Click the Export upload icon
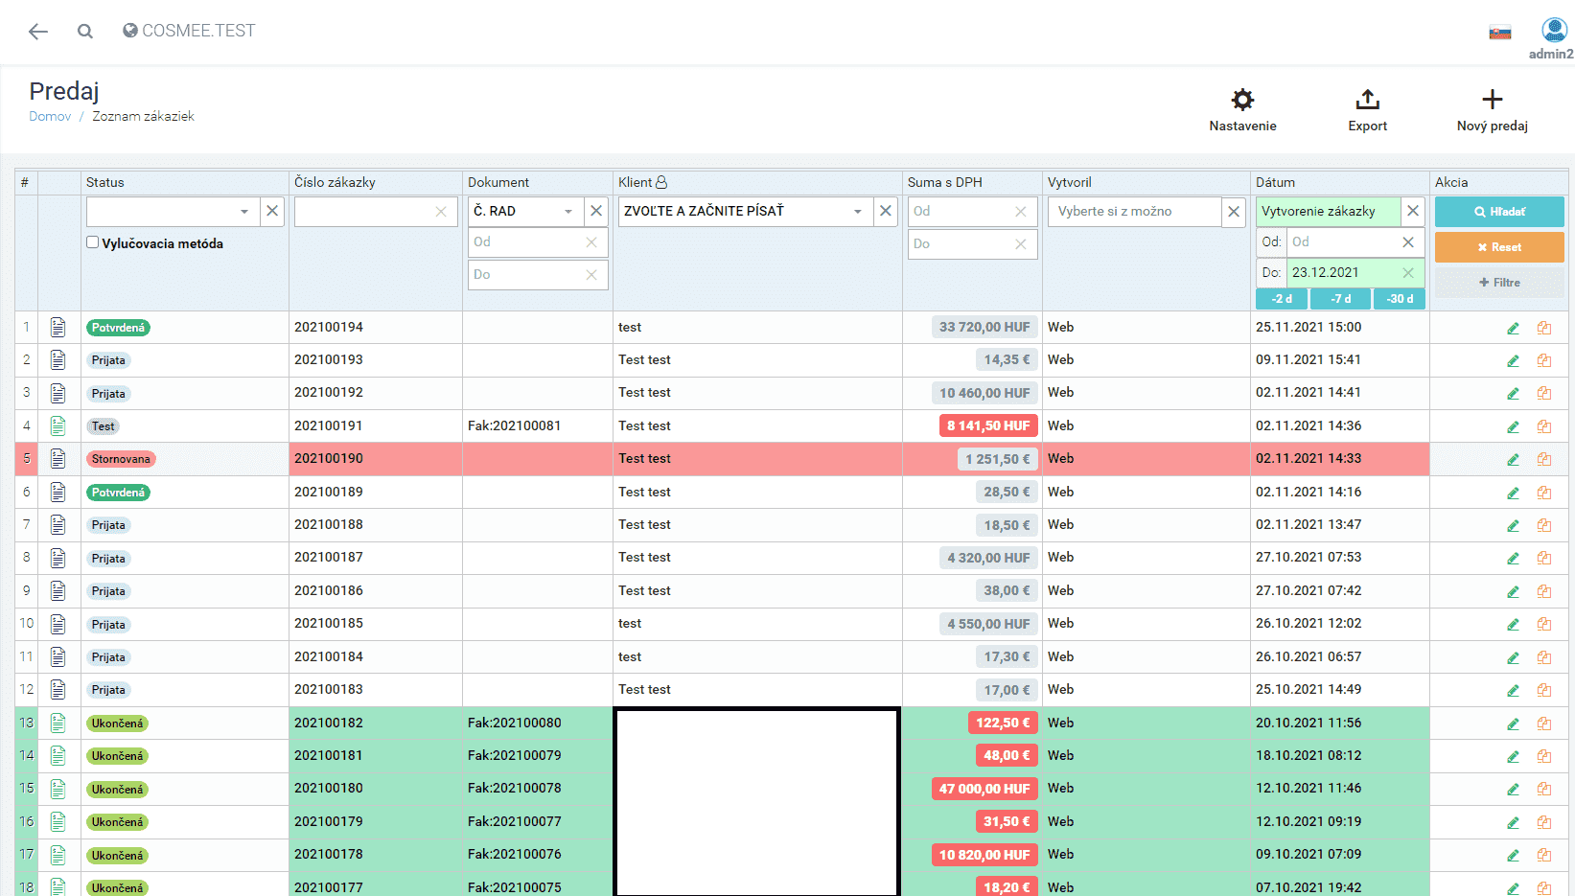This screenshot has height=896, width=1575. [1367, 101]
